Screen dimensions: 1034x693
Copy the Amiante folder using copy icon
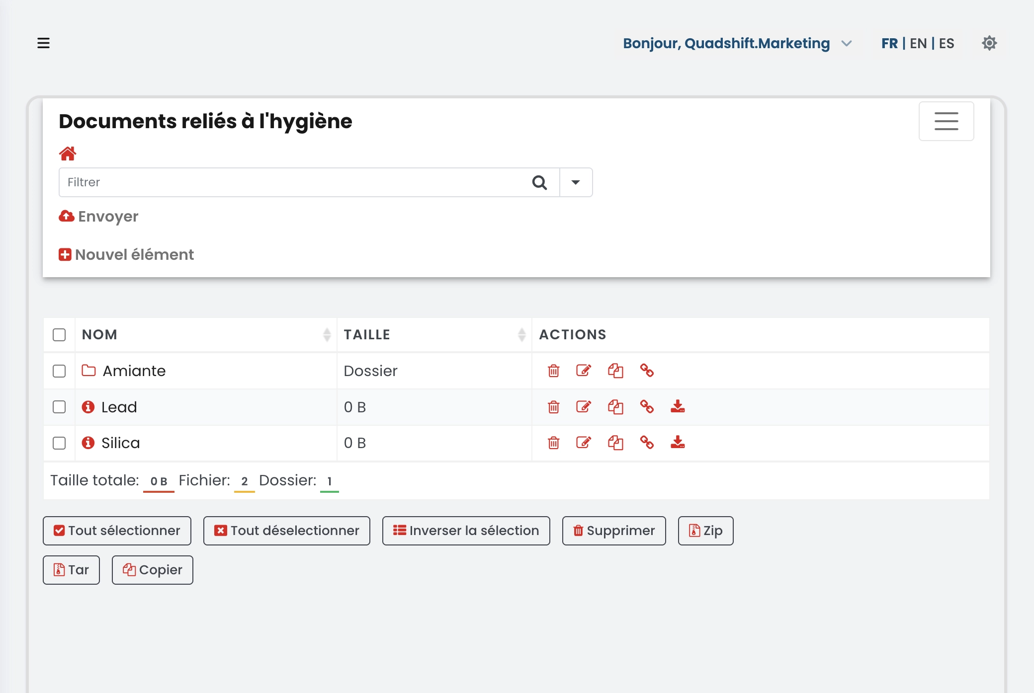(615, 371)
